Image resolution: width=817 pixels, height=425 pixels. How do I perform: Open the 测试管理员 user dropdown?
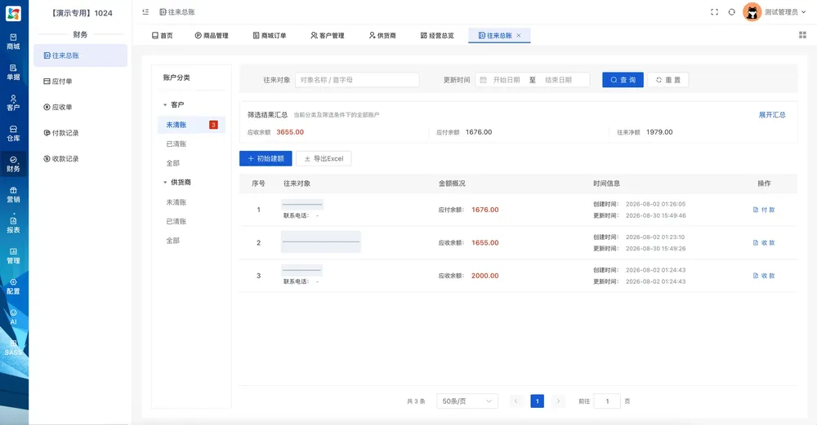coord(785,12)
